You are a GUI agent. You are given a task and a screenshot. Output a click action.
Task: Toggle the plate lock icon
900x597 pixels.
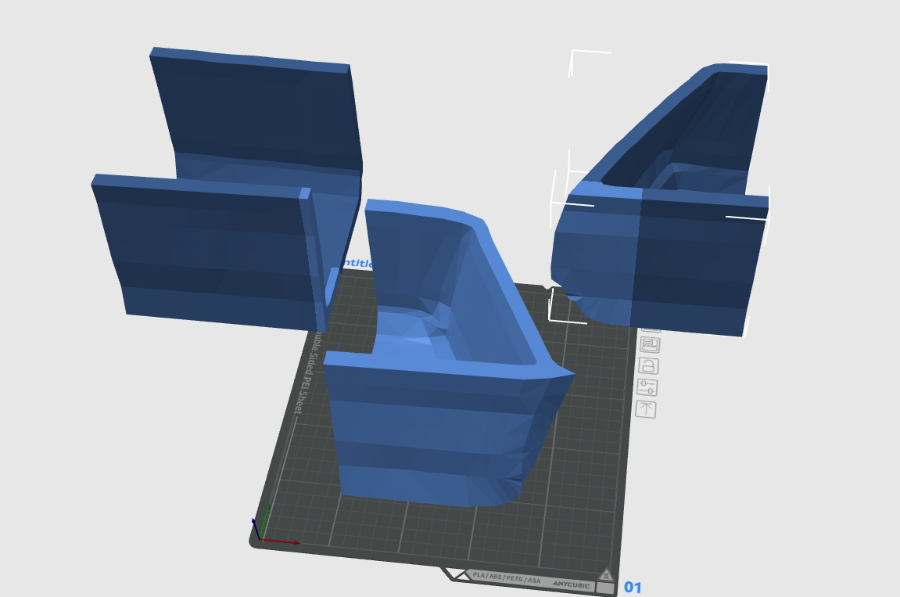click(x=648, y=366)
